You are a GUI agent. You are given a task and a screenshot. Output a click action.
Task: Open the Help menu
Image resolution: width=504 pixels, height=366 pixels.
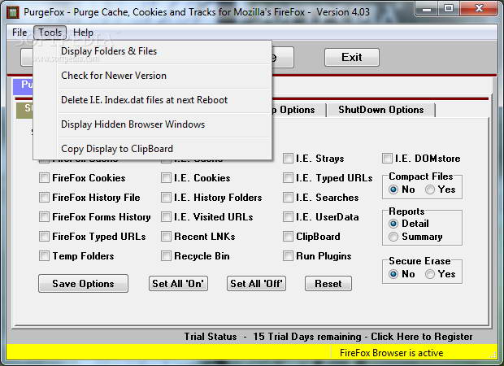[x=83, y=33]
